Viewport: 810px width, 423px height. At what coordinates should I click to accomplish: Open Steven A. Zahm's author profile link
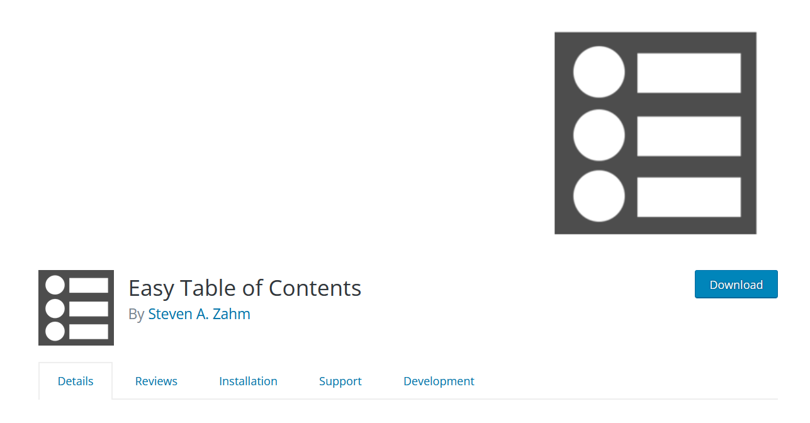[x=199, y=313]
